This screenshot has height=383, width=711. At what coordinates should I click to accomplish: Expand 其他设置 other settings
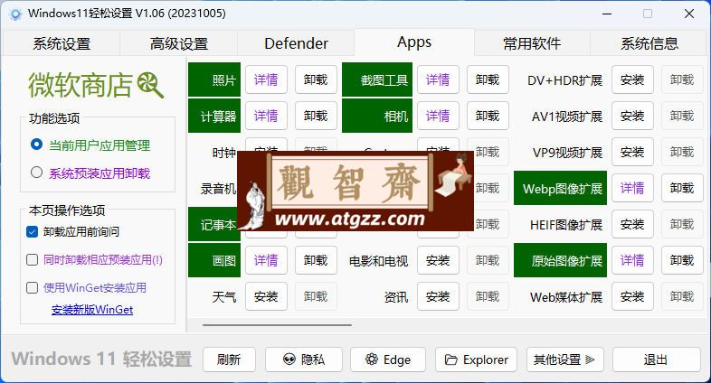tap(565, 360)
